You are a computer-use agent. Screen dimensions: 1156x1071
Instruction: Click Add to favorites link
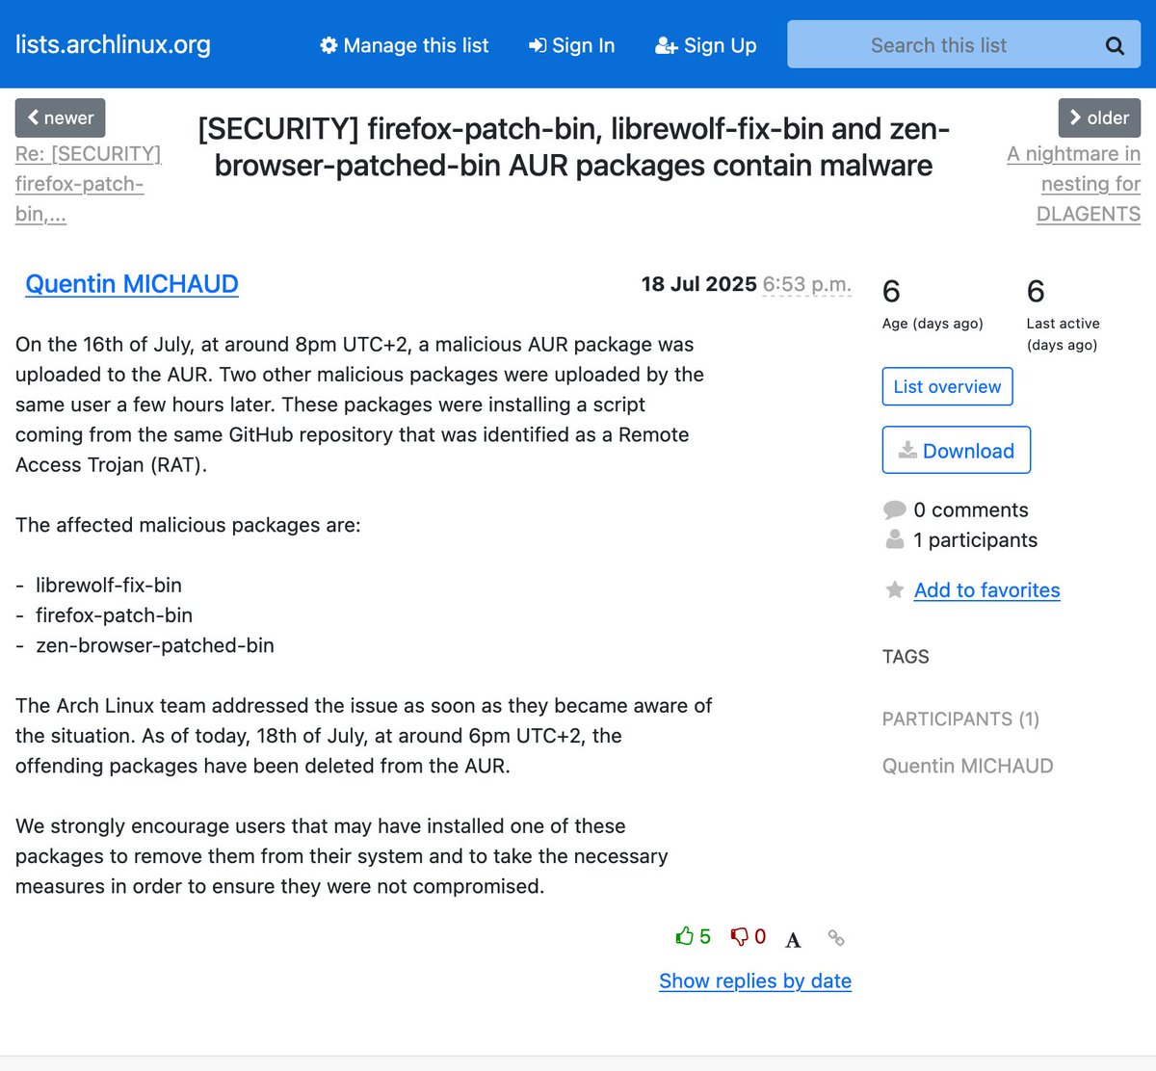tap(986, 590)
